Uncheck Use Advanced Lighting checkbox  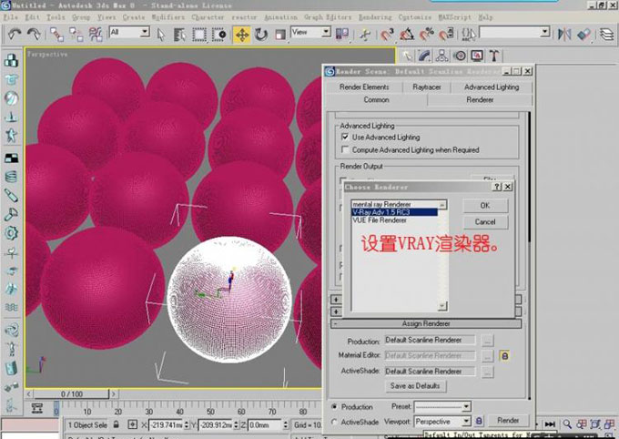point(344,137)
